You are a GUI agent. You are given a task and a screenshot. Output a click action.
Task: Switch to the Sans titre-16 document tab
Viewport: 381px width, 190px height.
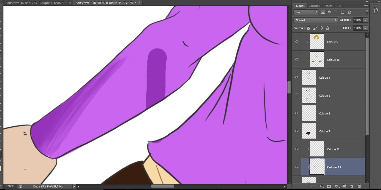point(36,3)
